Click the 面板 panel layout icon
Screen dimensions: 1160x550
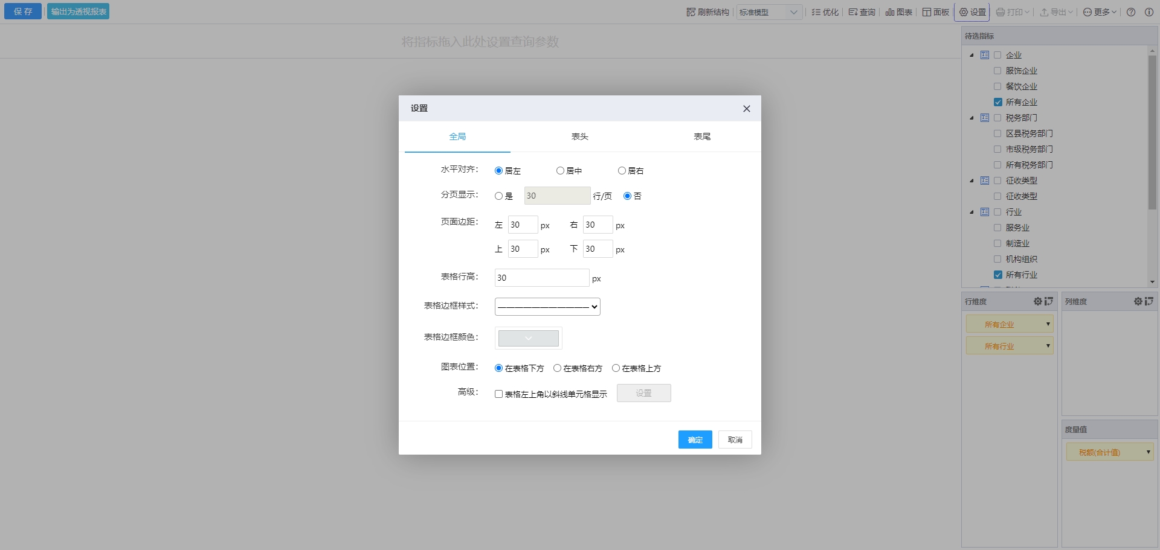tap(927, 12)
